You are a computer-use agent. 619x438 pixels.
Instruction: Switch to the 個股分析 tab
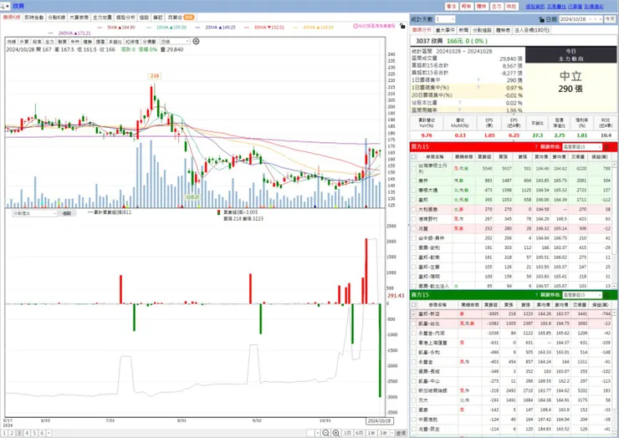[125, 18]
